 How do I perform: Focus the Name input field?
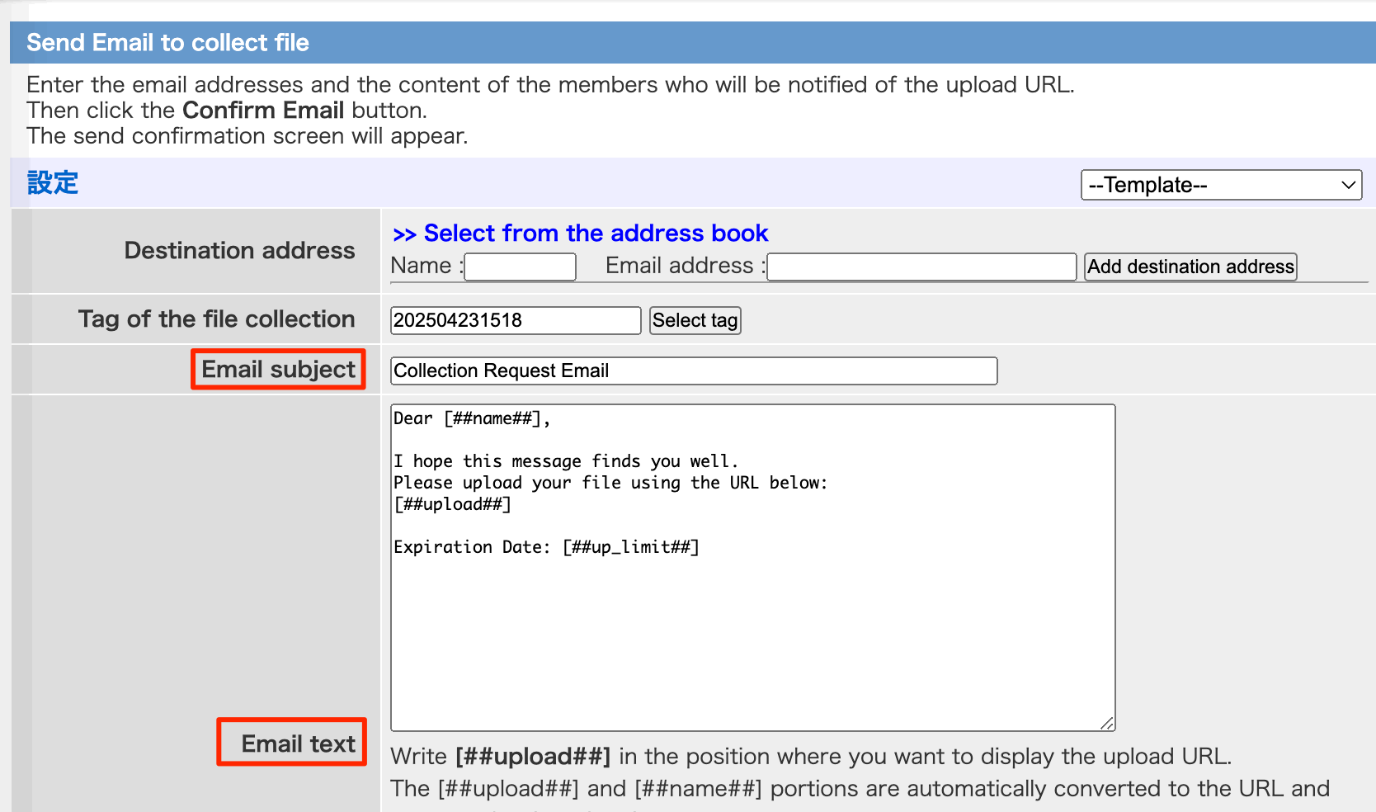[520, 267]
